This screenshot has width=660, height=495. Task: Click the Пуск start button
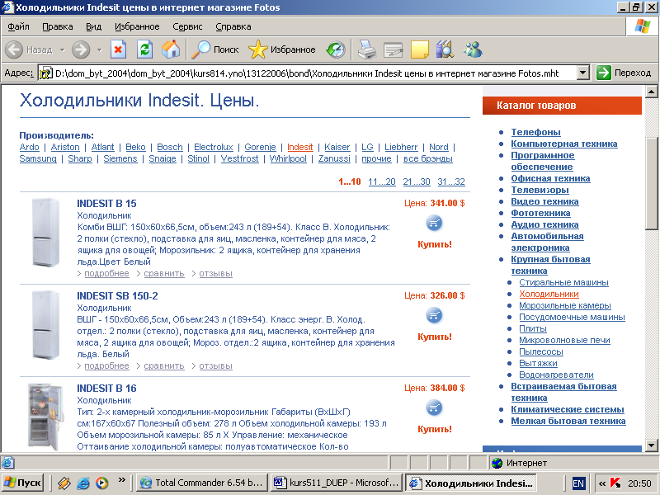coord(22,483)
